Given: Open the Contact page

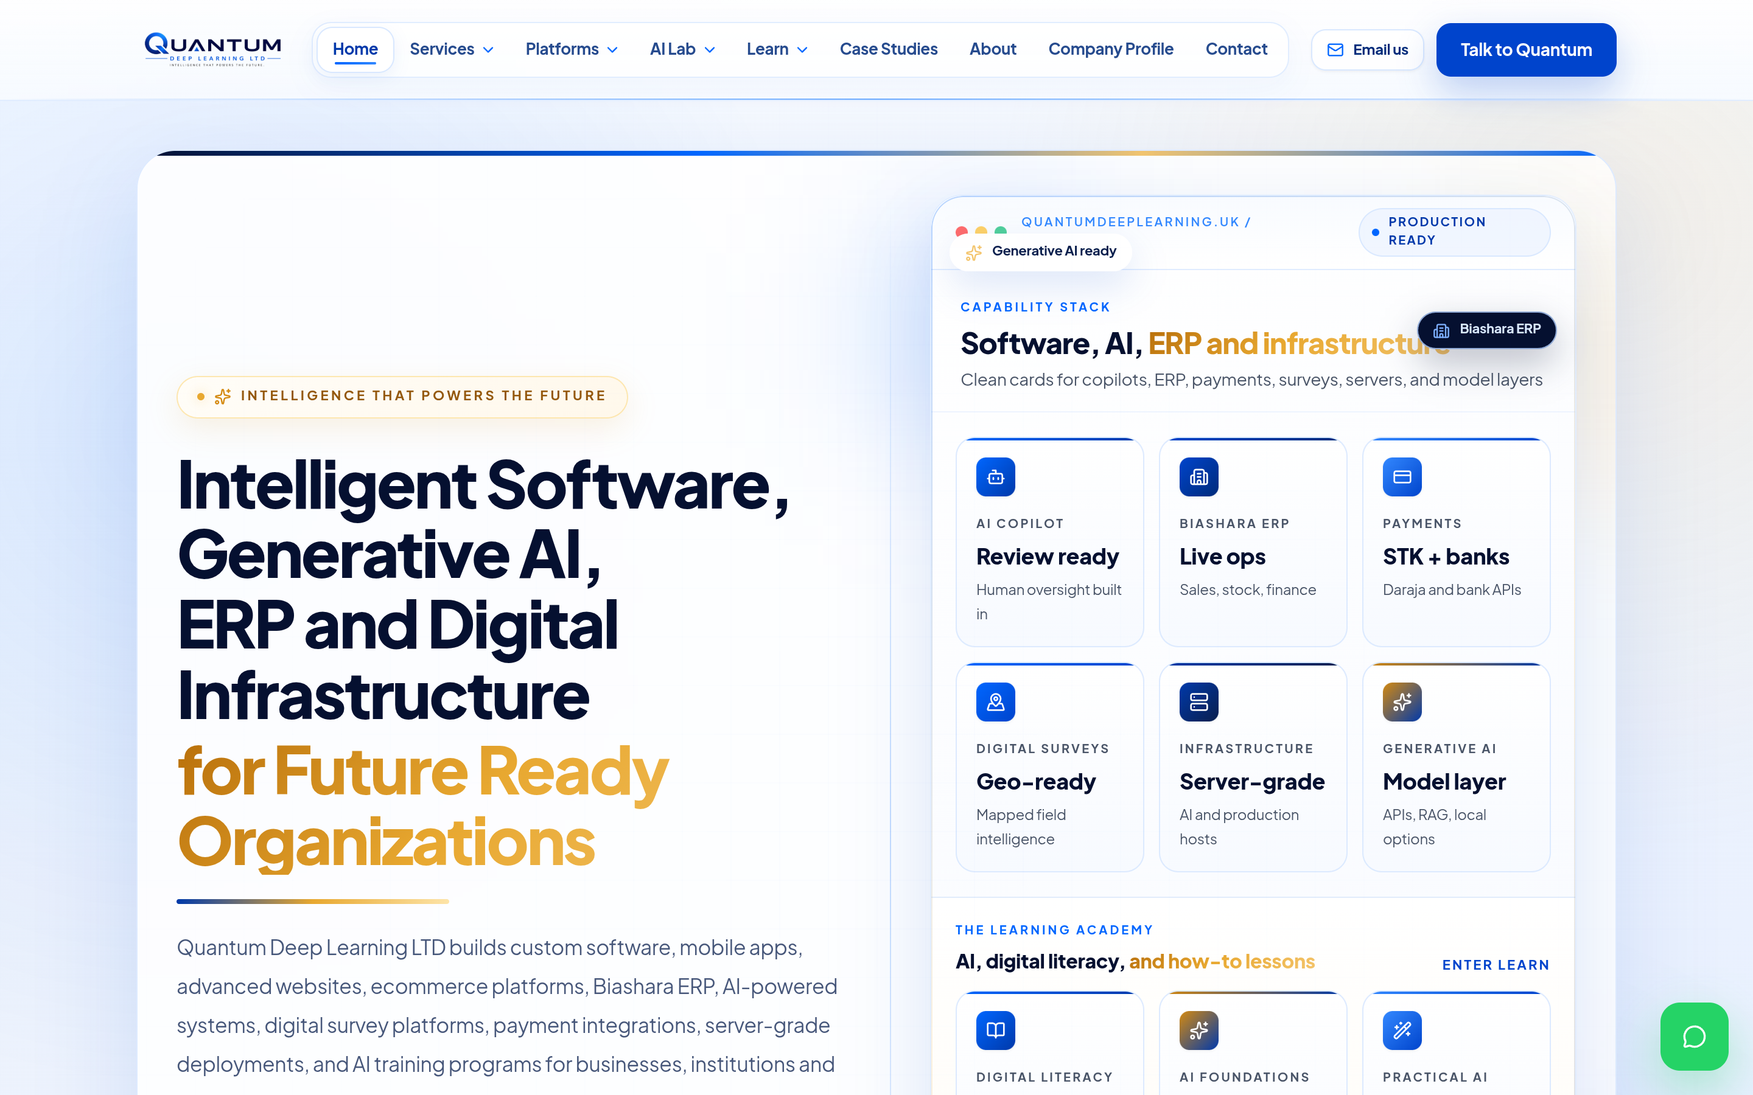Looking at the screenshot, I should click(1236, 49).
